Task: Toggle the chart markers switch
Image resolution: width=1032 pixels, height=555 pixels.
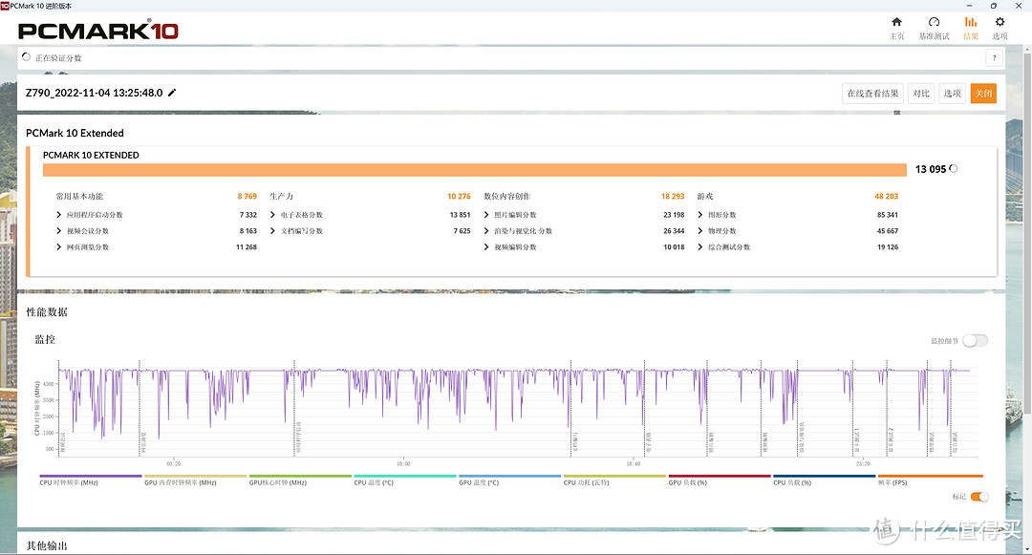Action: coord(979,497)
